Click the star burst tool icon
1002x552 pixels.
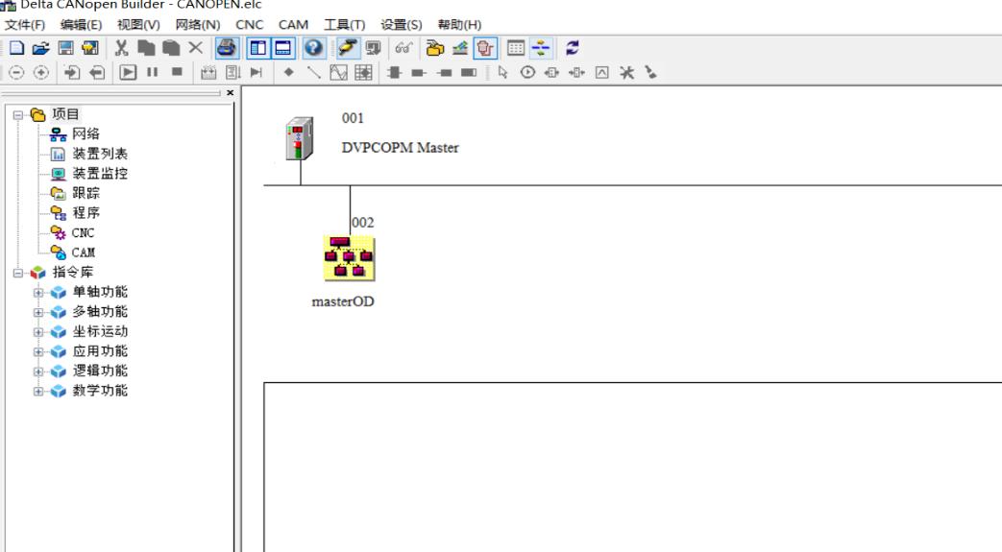[627, 72]
